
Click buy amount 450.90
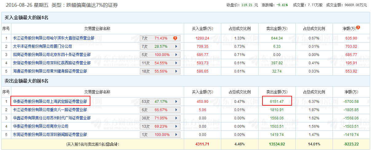pos(202,102)
